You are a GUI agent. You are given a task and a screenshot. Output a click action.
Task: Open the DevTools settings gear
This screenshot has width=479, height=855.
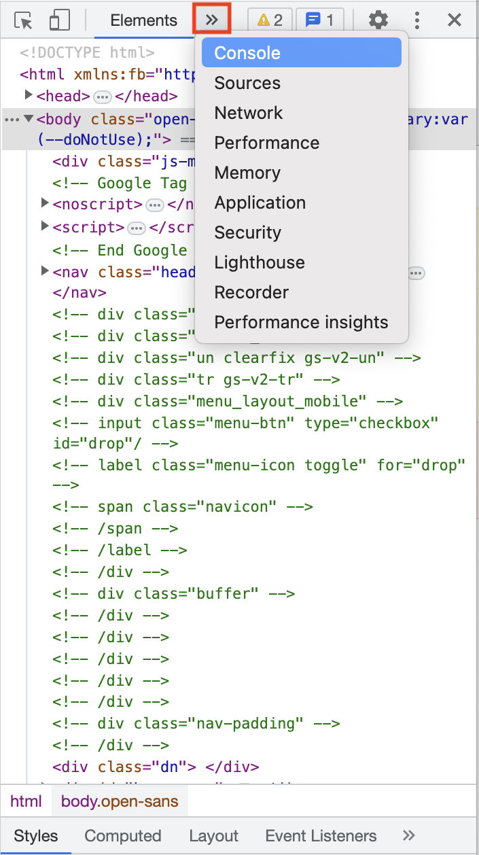tap(378, 20)
